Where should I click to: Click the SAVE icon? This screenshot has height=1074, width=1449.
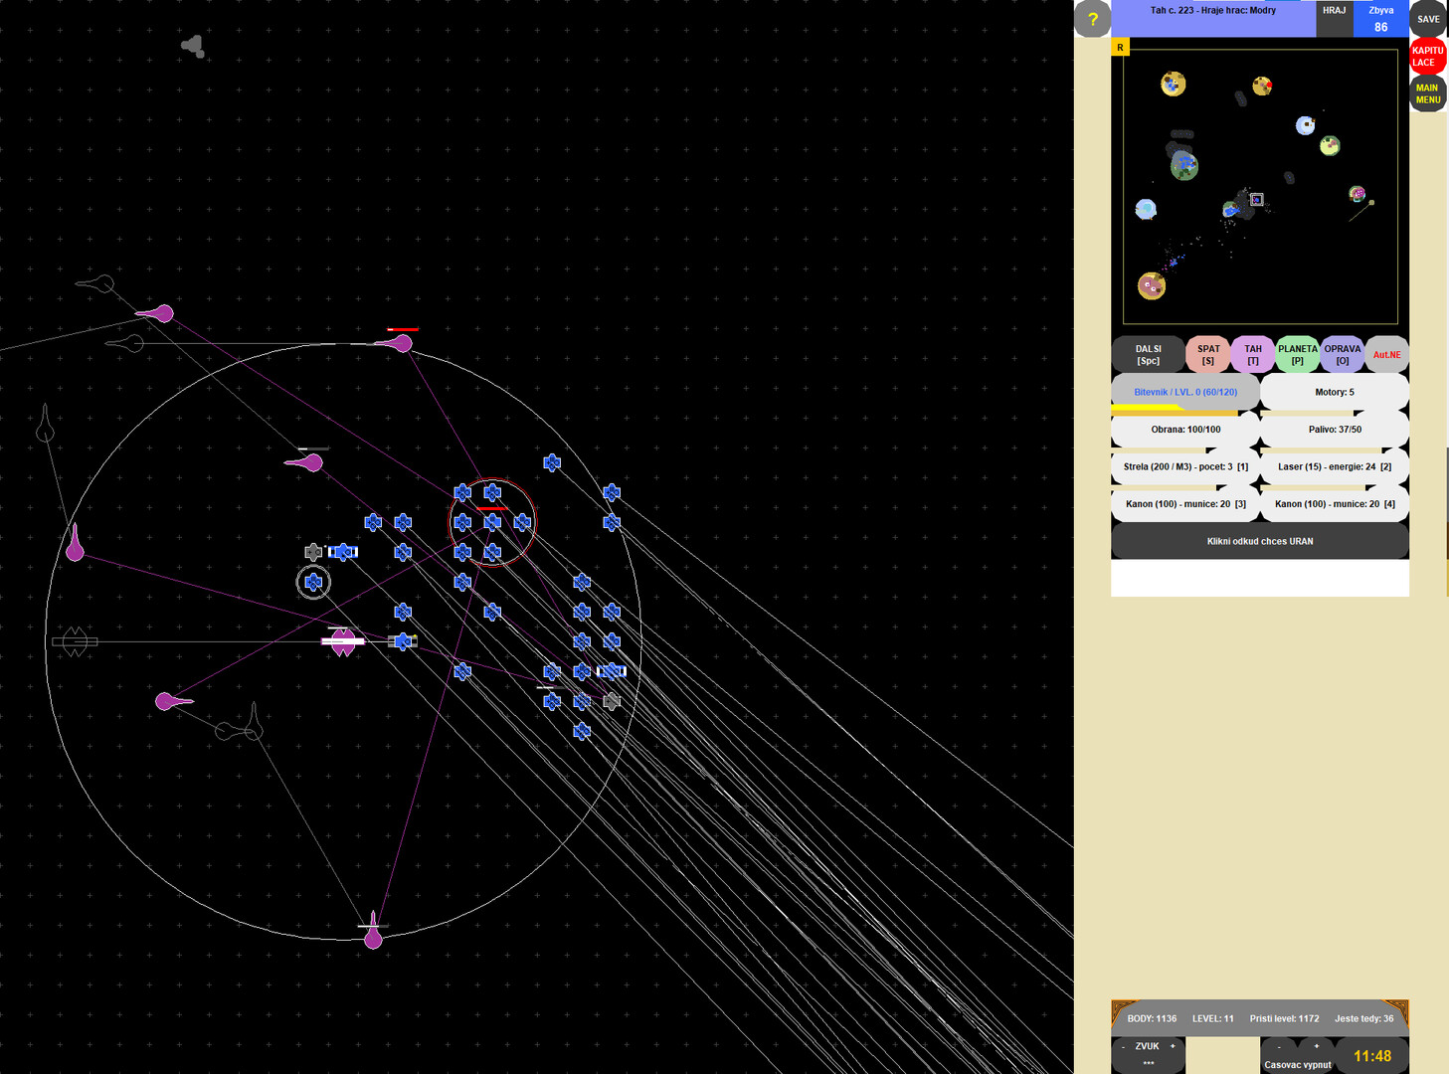(x=1428, y=18)
